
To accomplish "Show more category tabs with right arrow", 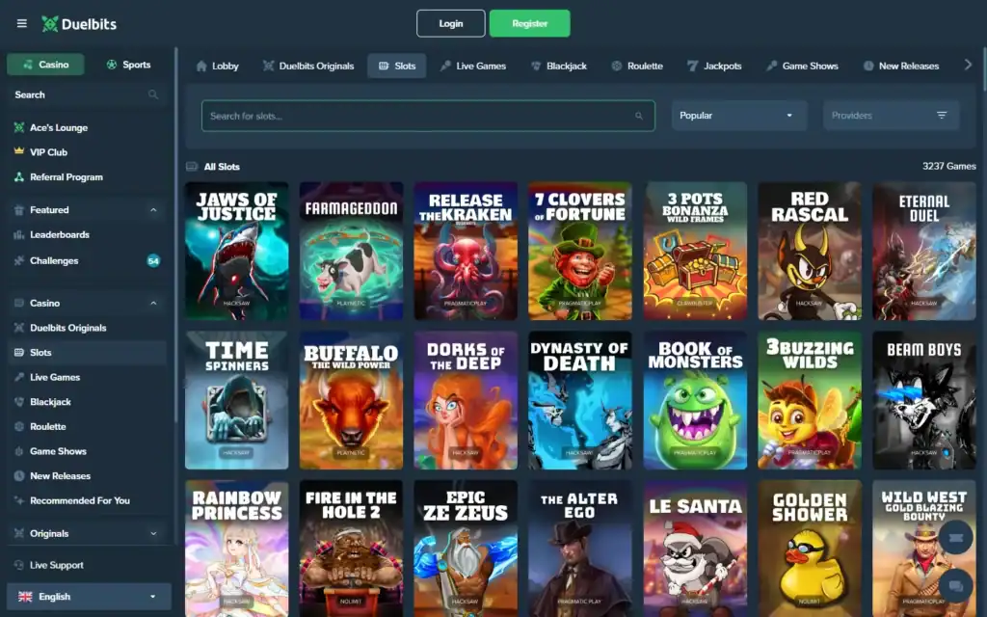I will tap(968, 65).
